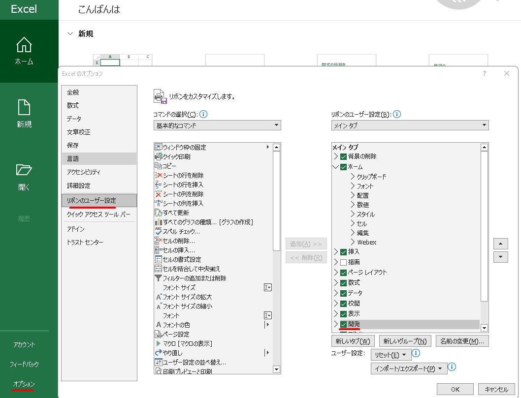Click the Open folder icon in sidebar

24,170
